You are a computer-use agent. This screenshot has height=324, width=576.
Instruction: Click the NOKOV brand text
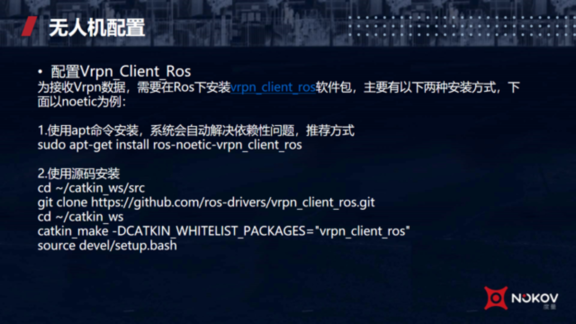point(535,298)
